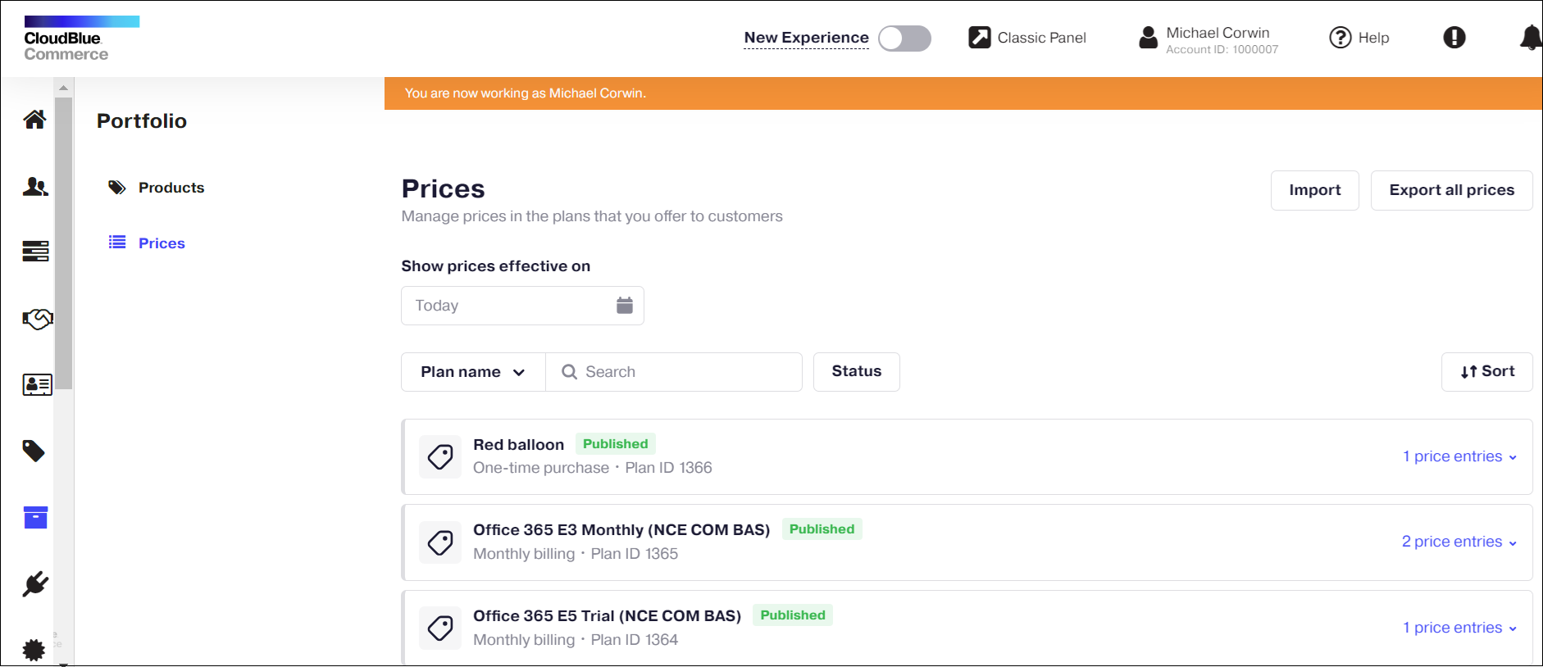Click the Portfolio heading

tap(142, 121)
